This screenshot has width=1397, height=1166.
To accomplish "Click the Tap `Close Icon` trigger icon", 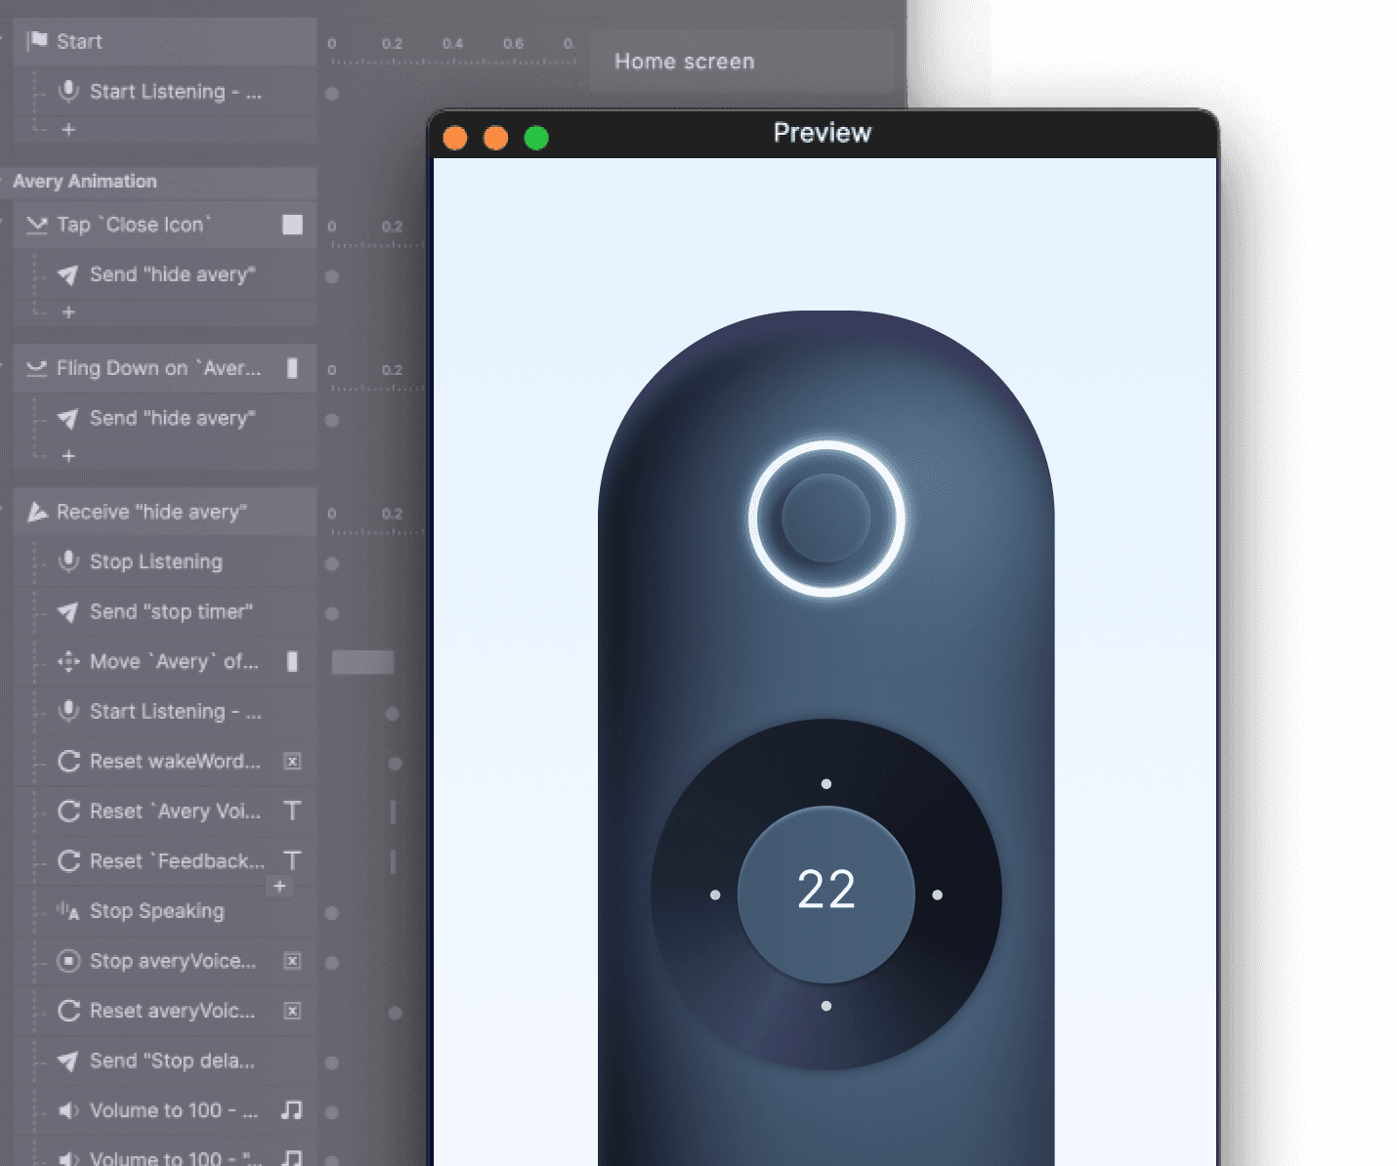I will coord(37,225).
